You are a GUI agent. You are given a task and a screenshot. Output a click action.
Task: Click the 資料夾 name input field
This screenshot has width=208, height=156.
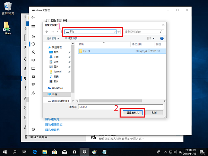(x=120, y=107)
